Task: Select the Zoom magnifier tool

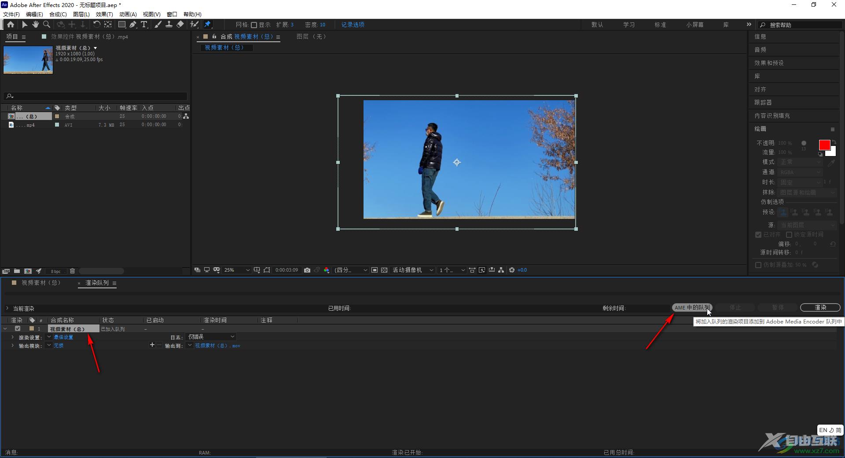Action: tap(46, 25)
